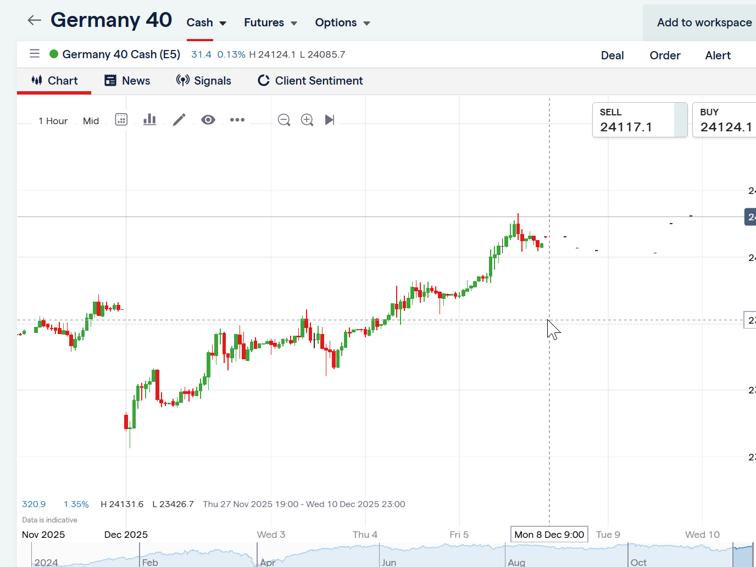The height and width of the screenshot is (567, 756).
Task: Switch to the News tab
Action: [127, 81]
